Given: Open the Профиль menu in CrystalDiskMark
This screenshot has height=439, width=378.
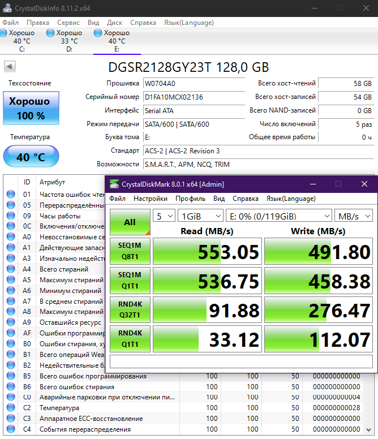Looking at the screenshot, I should 190,199.
